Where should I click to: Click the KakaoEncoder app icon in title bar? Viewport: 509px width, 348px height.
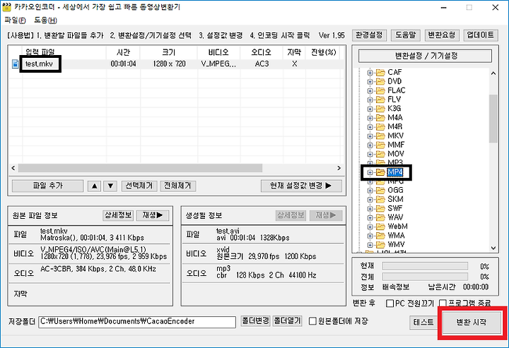(6, 7)
